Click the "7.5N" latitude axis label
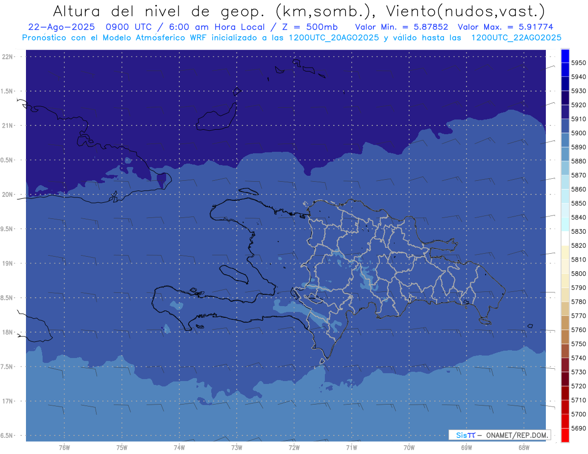 point(7,367)
